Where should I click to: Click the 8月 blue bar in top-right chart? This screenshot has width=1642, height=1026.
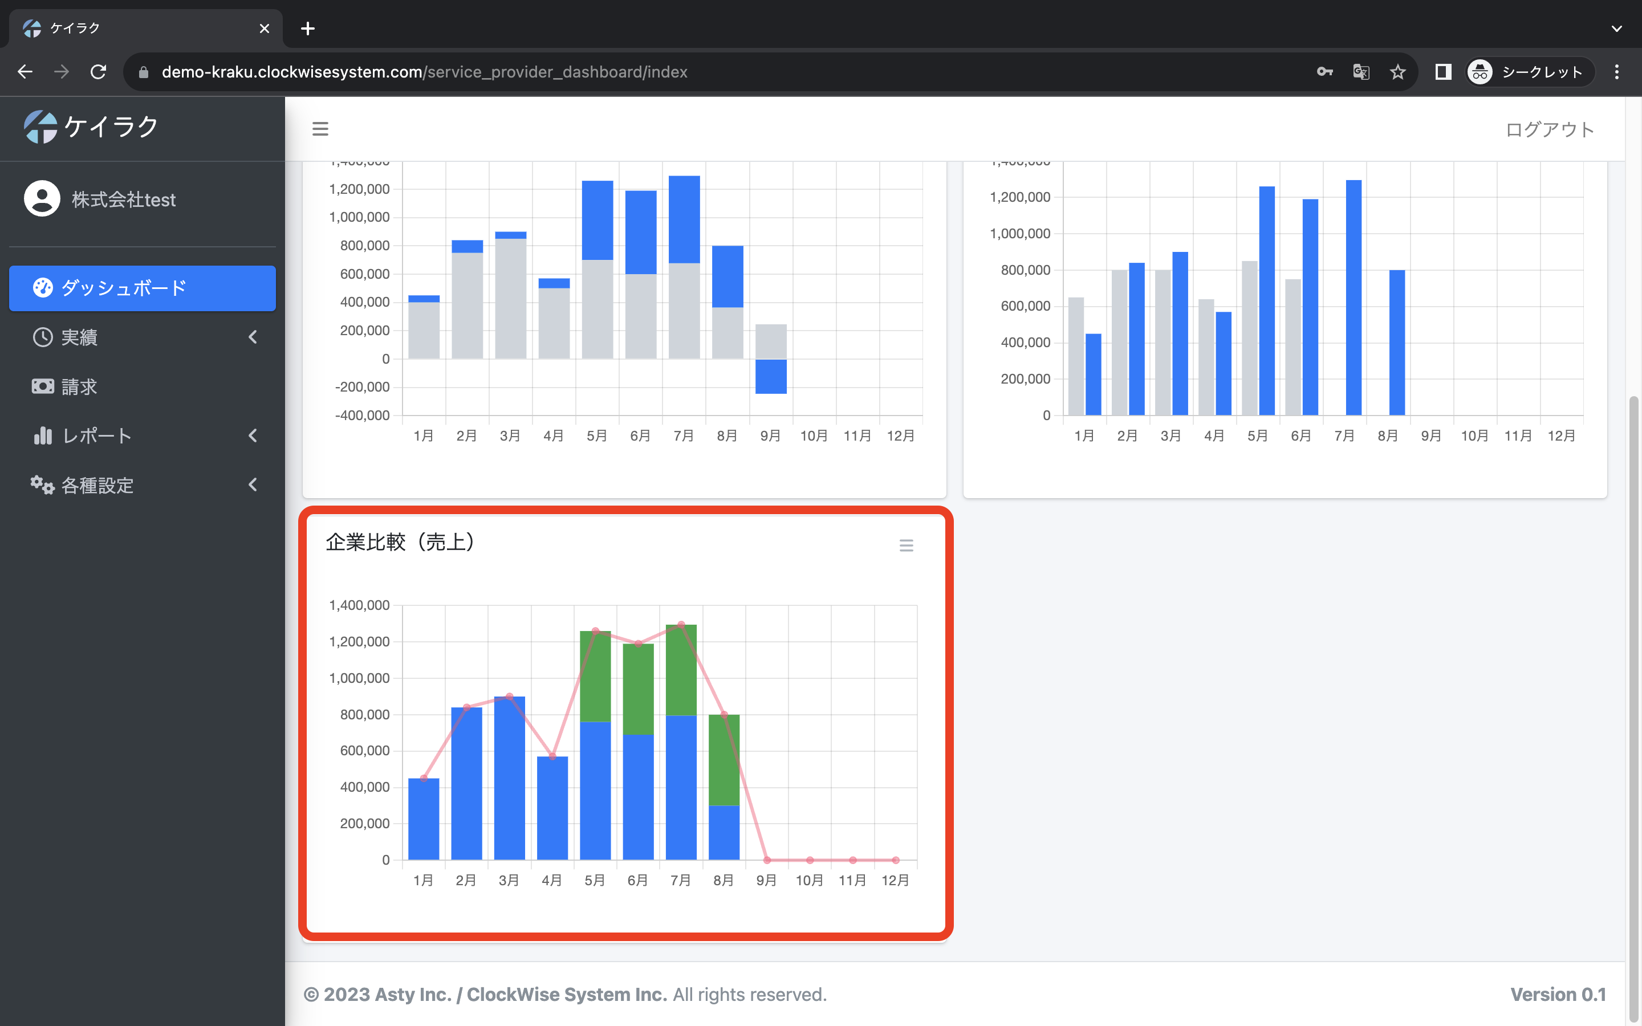(x=1396, y=343)
